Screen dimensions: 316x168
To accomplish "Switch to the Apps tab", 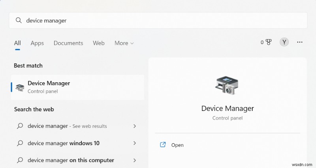I will (37, 43).
